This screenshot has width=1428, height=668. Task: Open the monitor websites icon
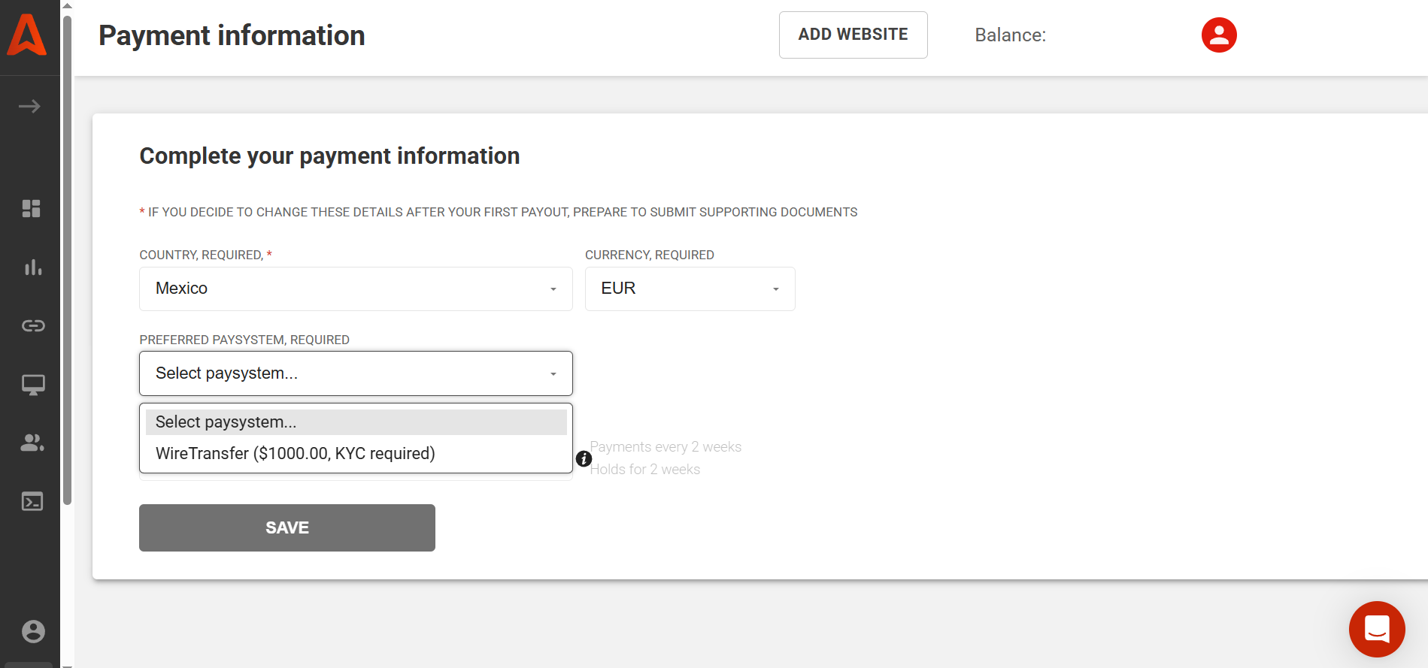[x=33, y=385]
